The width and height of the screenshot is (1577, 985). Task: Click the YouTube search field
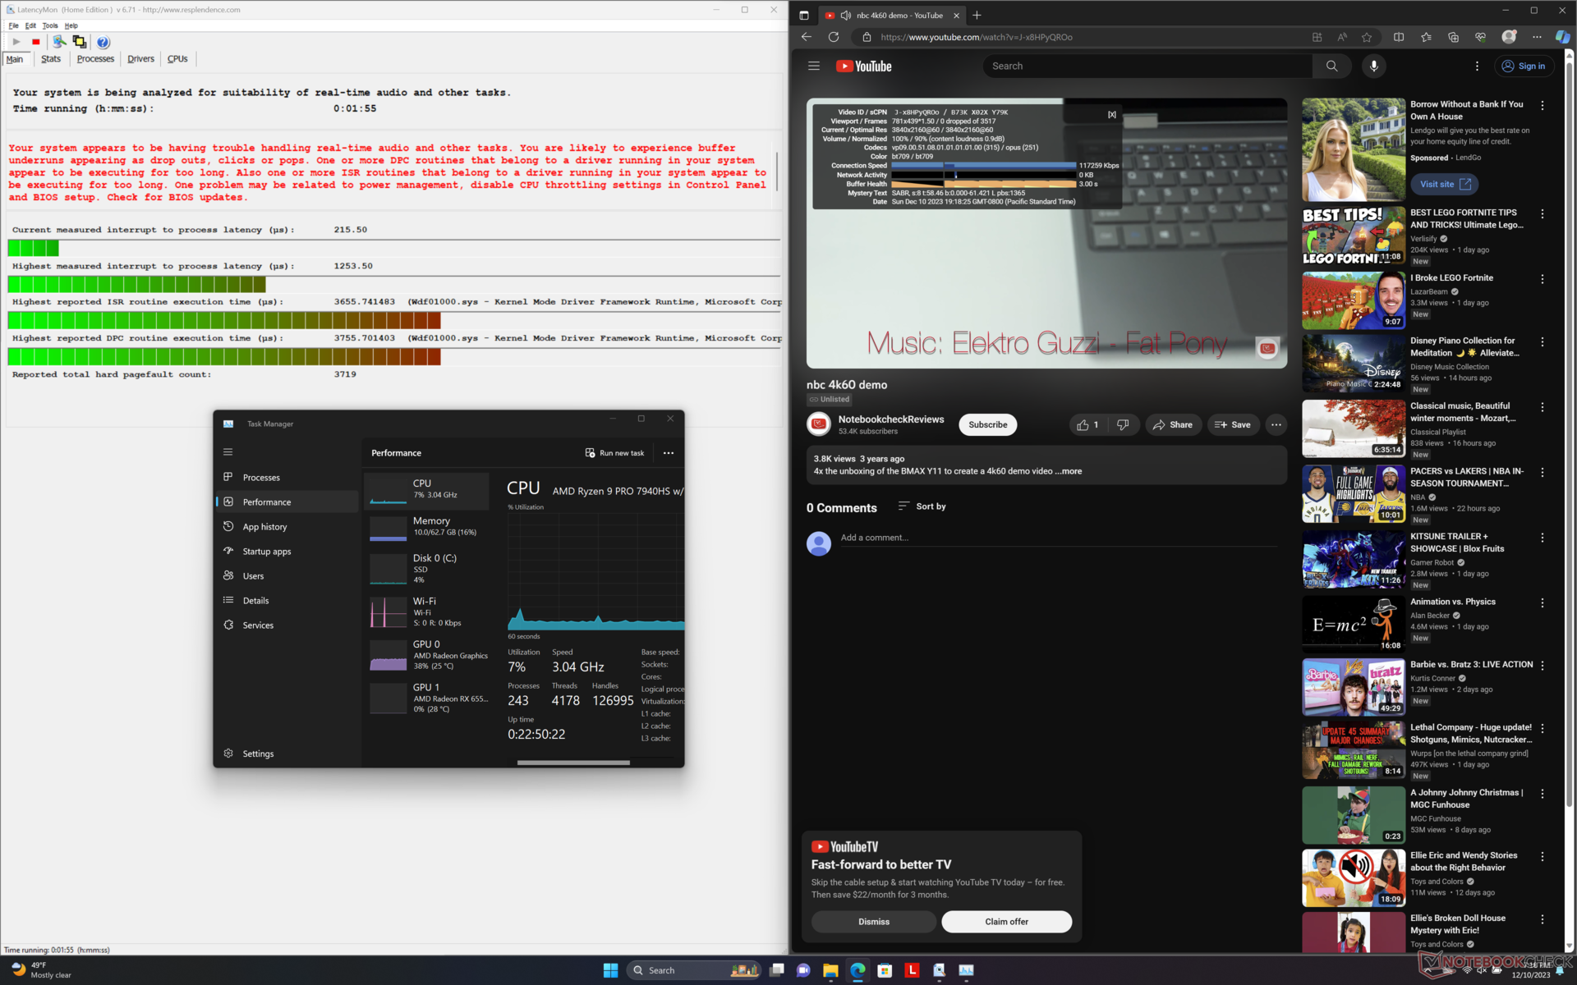[x=1147, y=66]
